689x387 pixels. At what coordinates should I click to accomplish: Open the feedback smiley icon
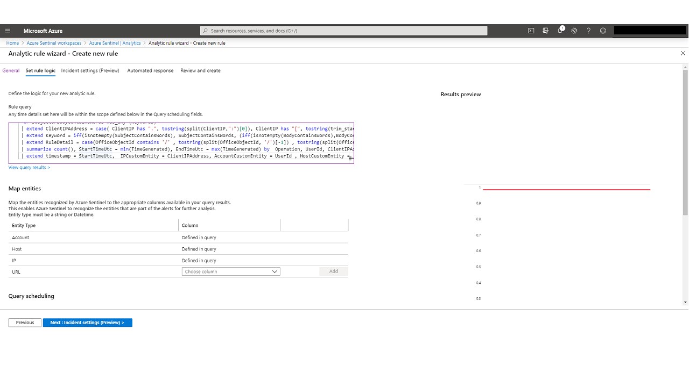tap(603, 31)
